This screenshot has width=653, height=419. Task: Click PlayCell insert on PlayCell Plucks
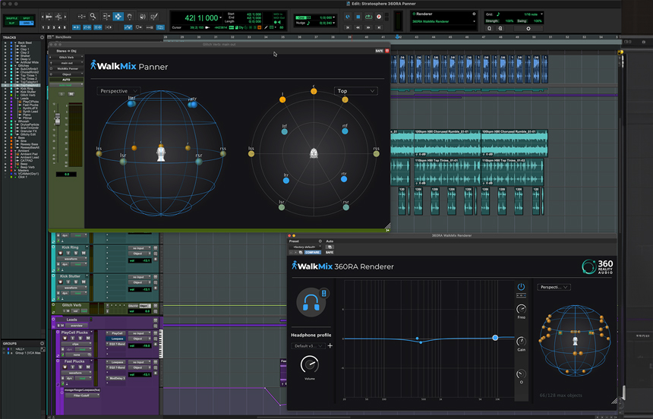117,333
